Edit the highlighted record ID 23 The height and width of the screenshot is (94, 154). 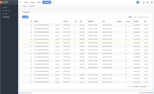[145, 43]
